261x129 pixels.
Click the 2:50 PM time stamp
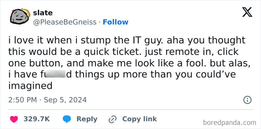(23, 100)
